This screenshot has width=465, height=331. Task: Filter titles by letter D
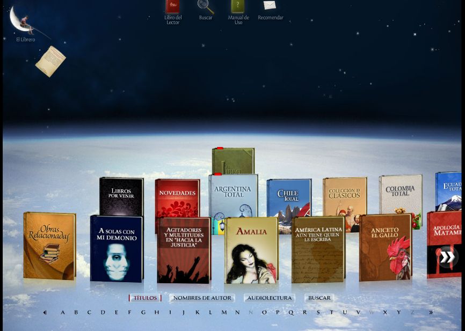(103, 312)
